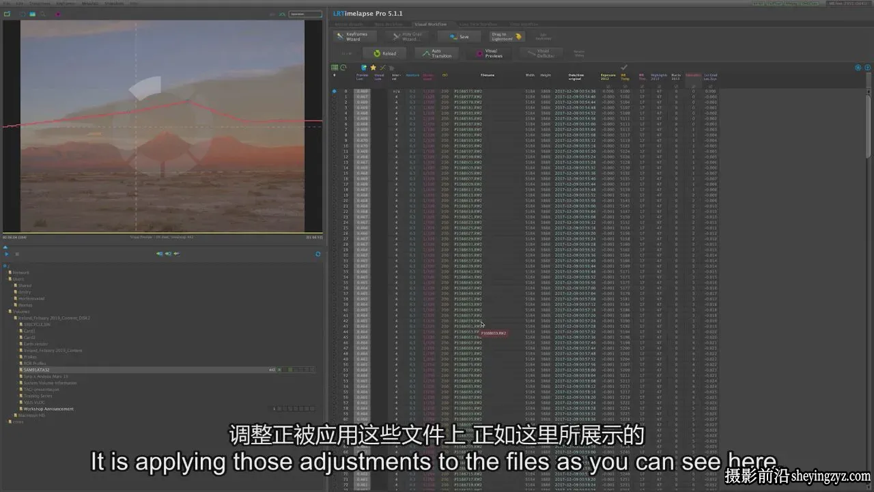Screen dimensions: 874x492
Task: Select the SAM91ATA32 folder
Action: 36,370
